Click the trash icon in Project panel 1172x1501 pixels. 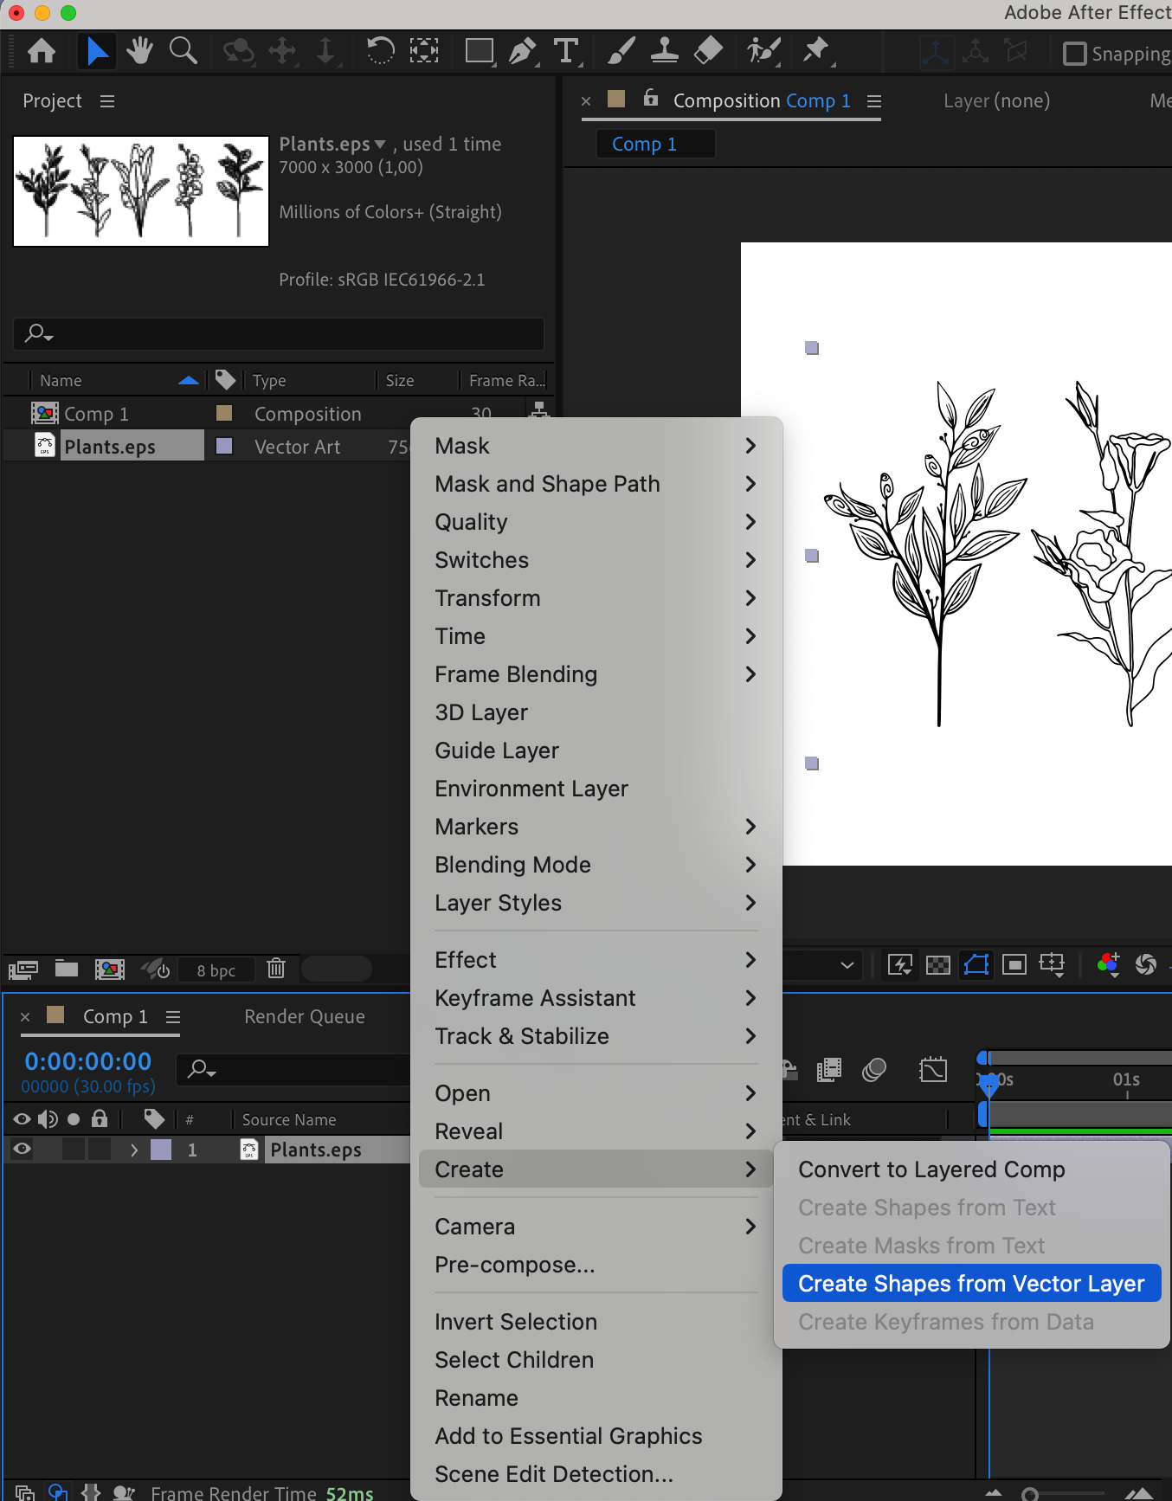coord(276,968)
